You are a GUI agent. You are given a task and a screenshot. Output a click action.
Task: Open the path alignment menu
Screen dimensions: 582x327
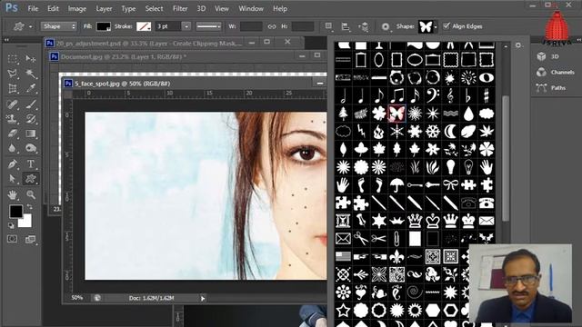tap(346, 26)
